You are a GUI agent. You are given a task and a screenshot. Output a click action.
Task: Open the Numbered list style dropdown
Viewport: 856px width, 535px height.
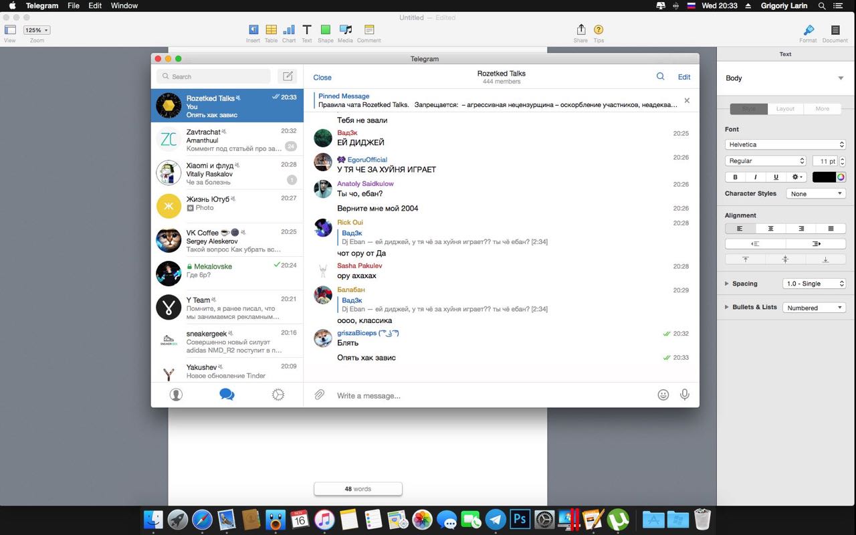tap(814, 308)
